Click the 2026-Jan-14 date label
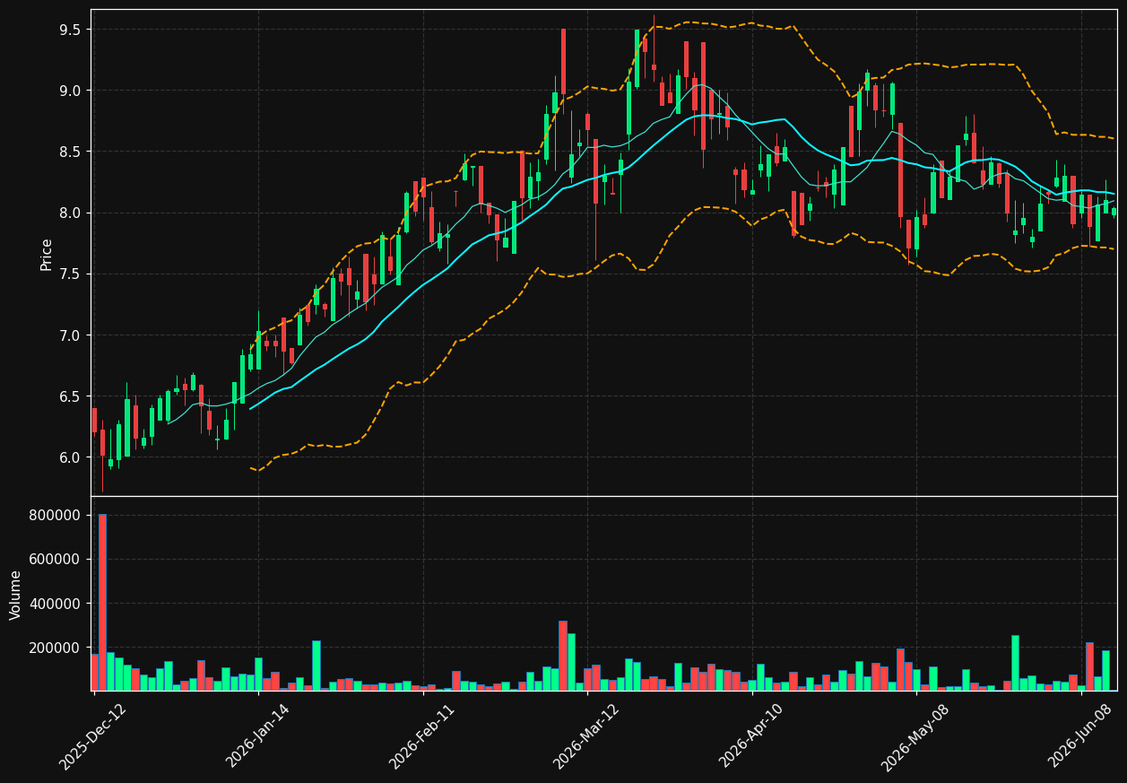 (257, 735)
